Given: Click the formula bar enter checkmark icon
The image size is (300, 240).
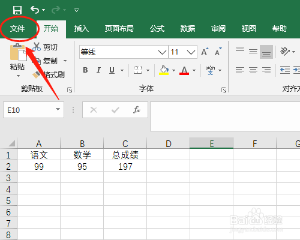Looking at the screenshot, I should pyautogui.click(x=115, y=110).
